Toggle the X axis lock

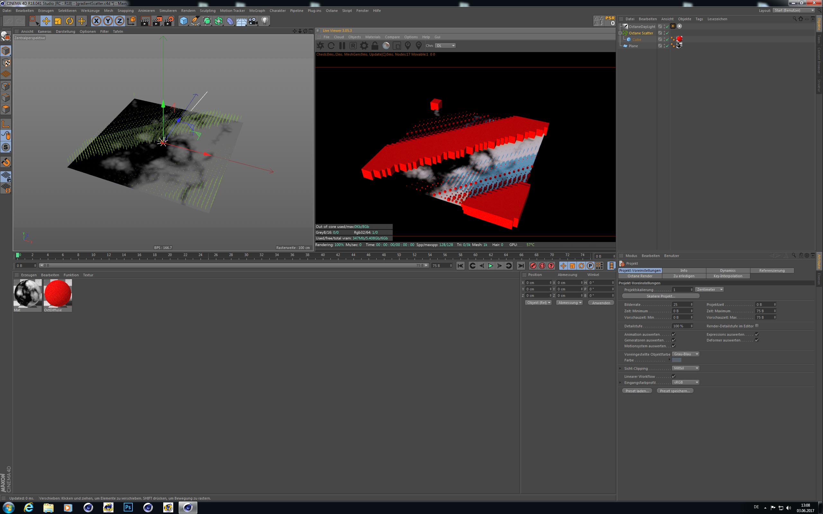coord(96,21)
